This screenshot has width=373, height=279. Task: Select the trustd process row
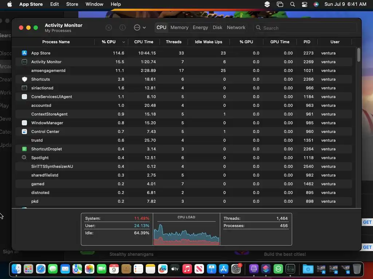[x=184, y=140]
